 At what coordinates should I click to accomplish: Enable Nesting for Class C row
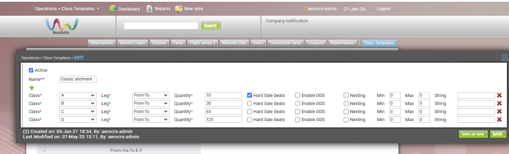(x=346, y=111)
